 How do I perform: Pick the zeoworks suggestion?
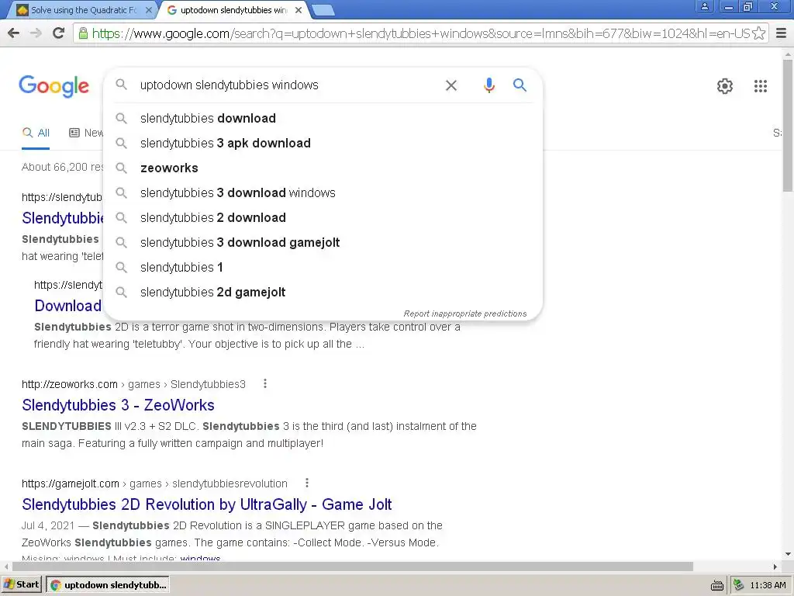tap(323, 168)
